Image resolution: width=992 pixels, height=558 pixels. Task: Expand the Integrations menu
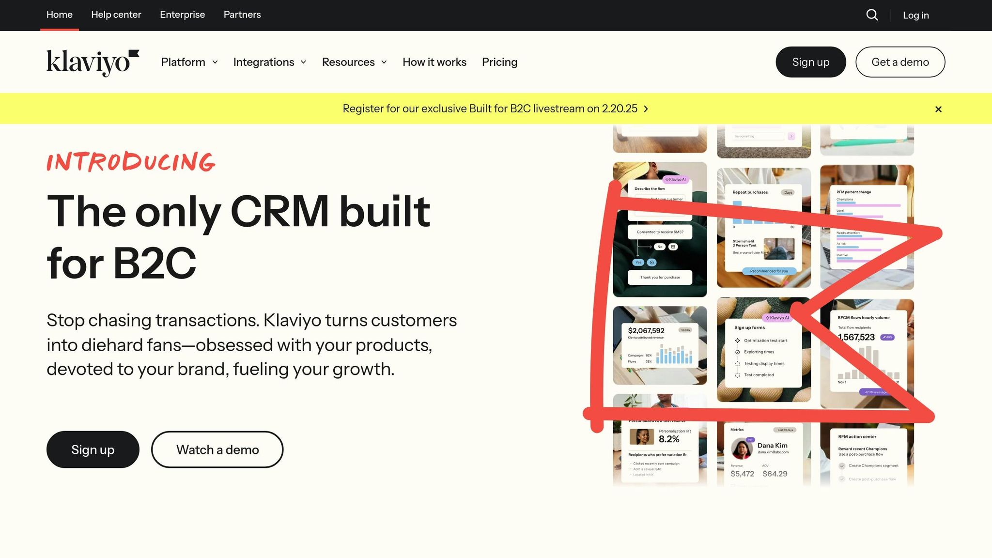(270, 62)
